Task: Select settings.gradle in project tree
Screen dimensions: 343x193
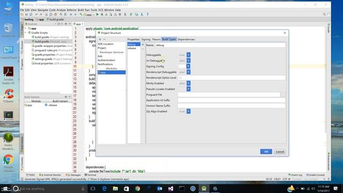Action: 51,59
